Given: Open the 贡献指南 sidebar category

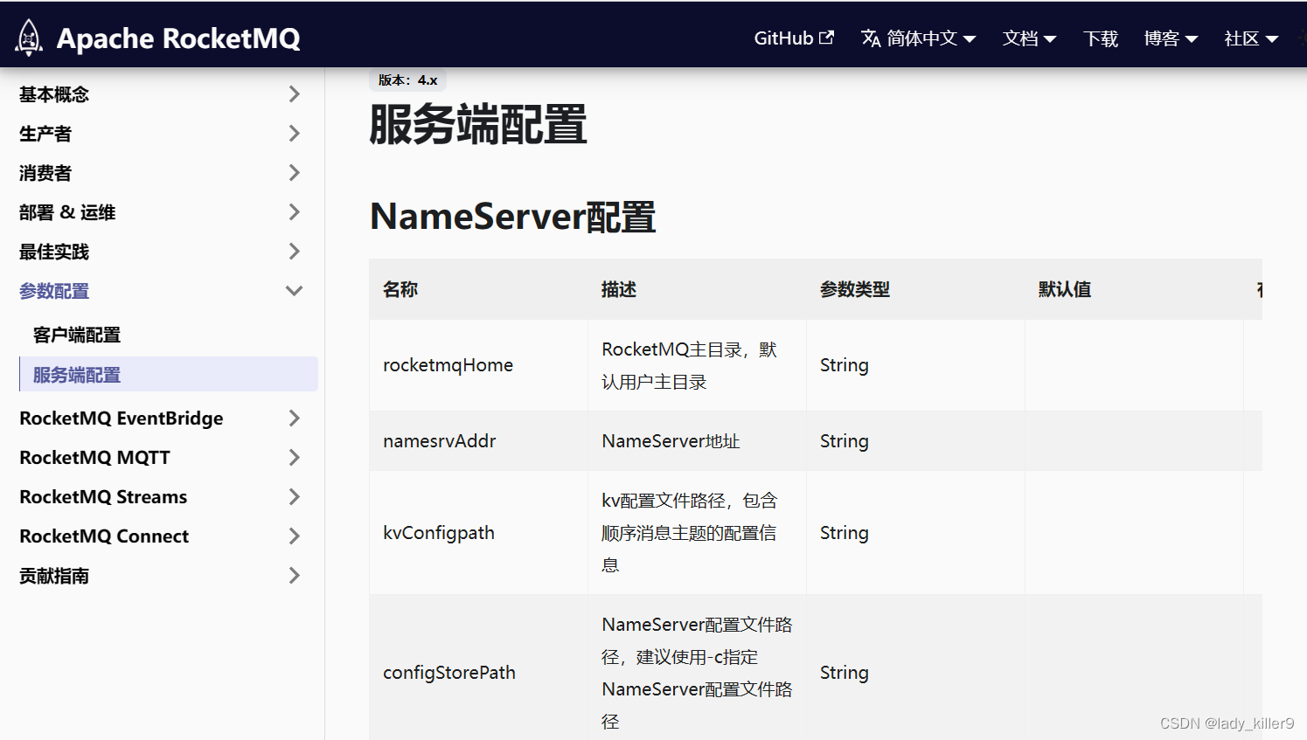Looking at the screenshot, I should coord(54,576).
